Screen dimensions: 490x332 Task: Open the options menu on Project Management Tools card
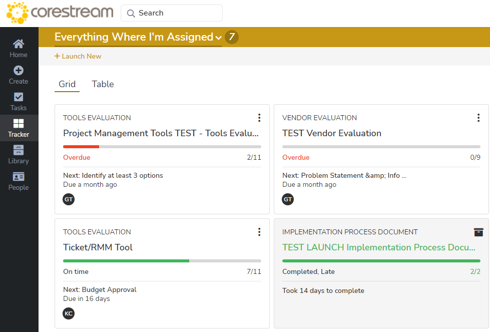(x=259, y=118)
